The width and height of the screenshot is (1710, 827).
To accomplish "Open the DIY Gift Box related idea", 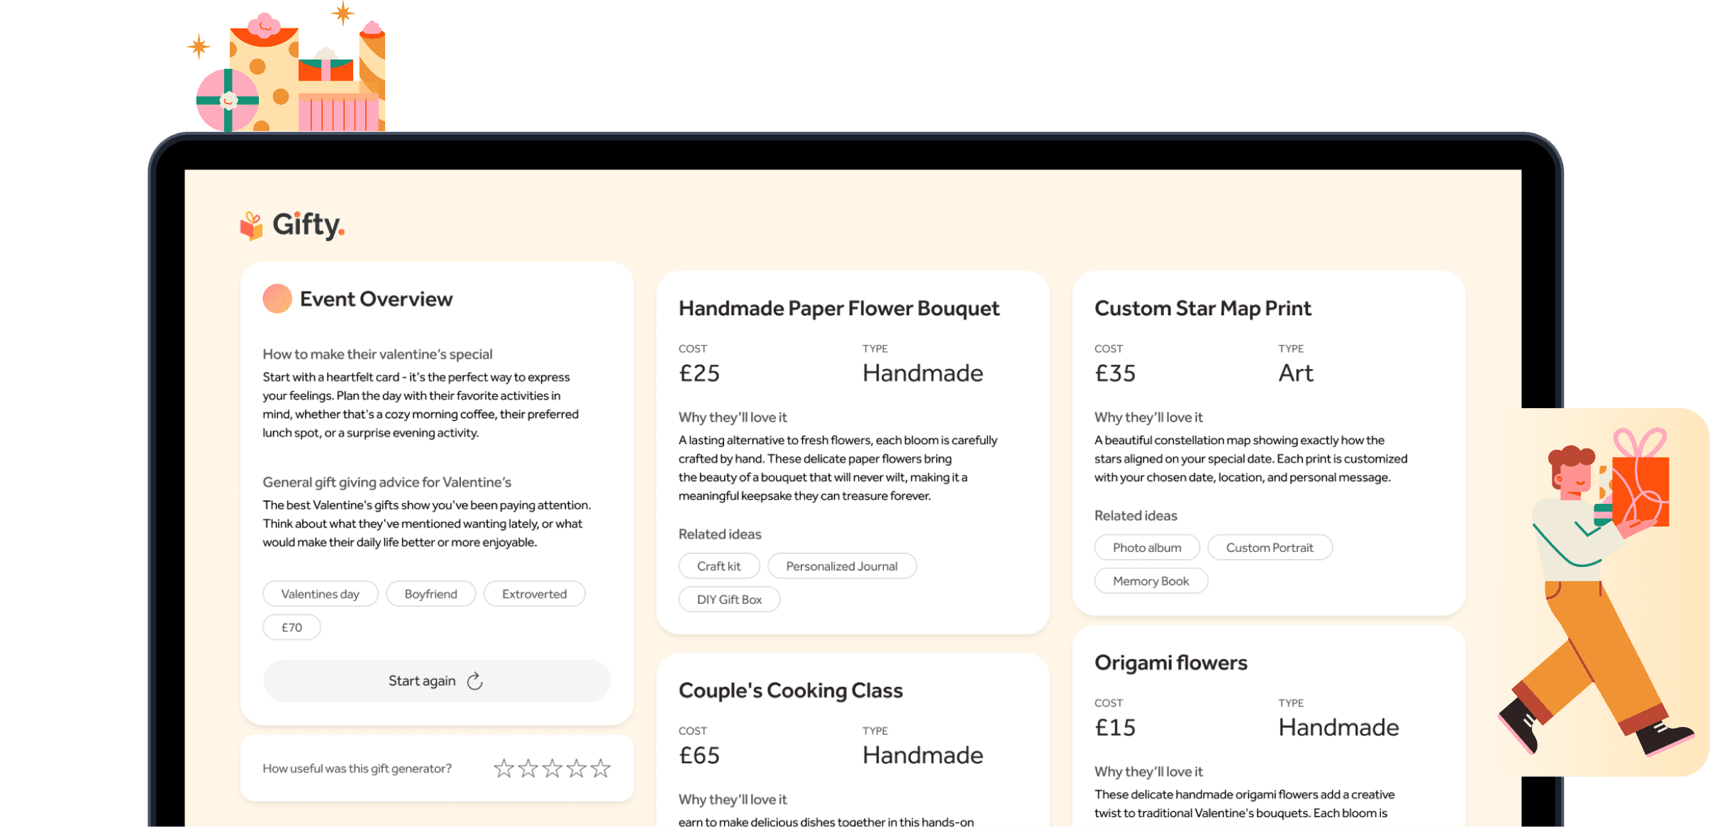I will point(729,600).
